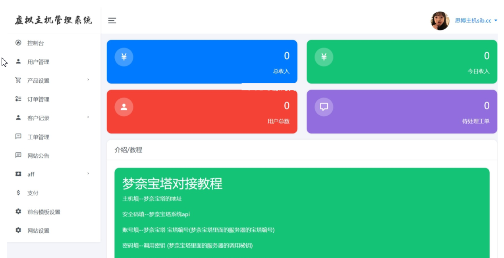Expand the 客户记录 submenu chevron
The height and width of the screenshot is (258, 504).
point(88,117)
